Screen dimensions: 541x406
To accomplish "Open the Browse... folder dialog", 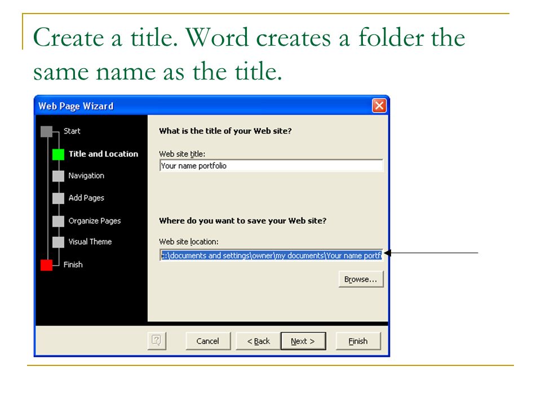I will click(361, 279).
